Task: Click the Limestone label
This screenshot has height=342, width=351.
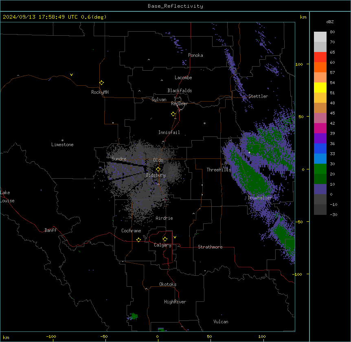Action: 62,145
